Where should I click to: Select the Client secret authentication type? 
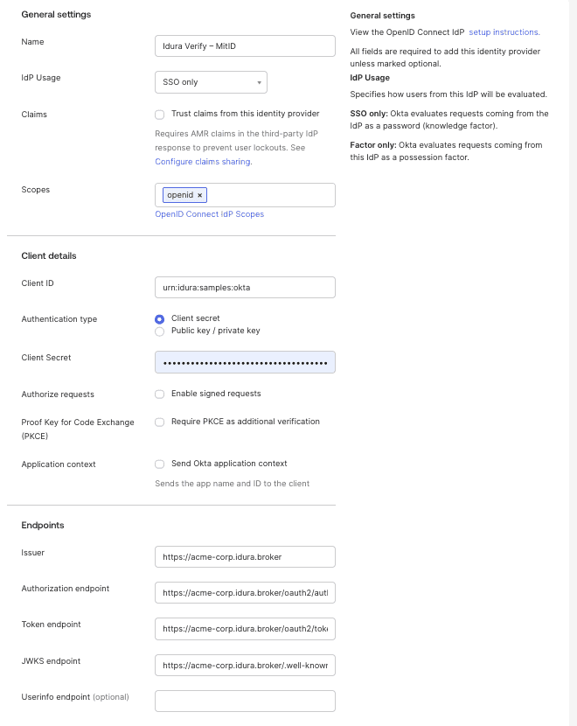[x=159, y=318]
